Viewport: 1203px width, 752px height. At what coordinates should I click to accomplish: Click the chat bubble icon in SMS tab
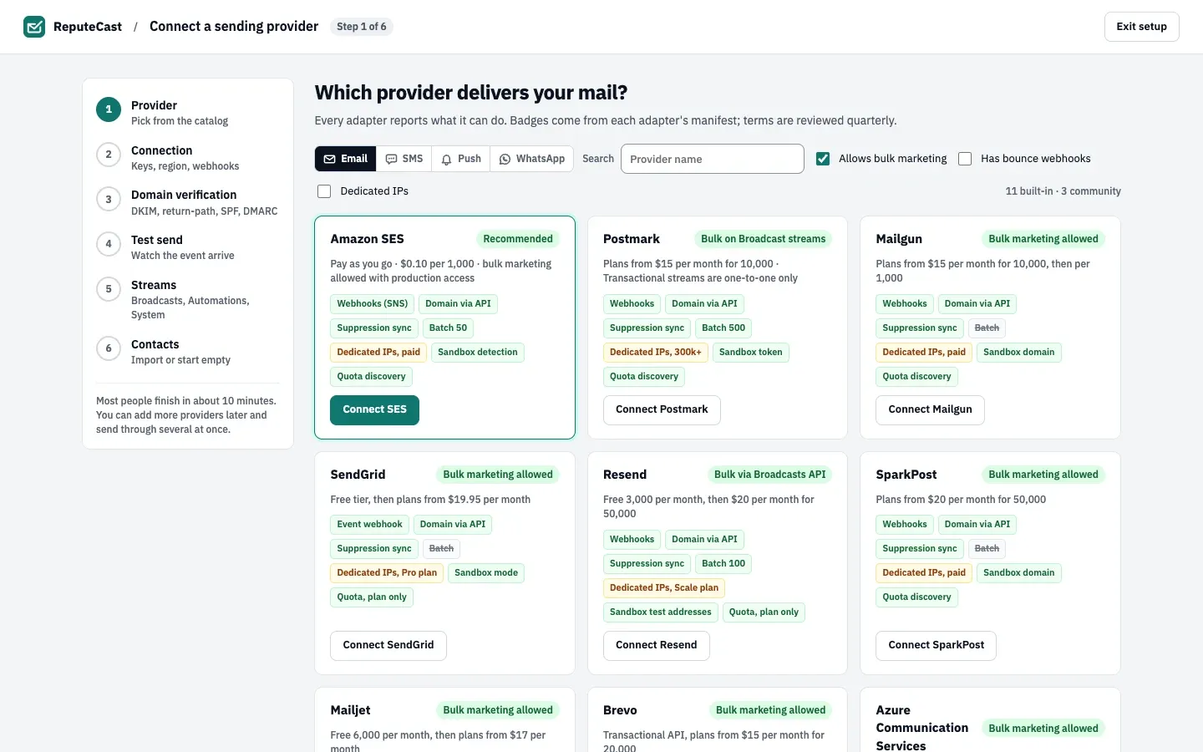click(x=391, y=159)
